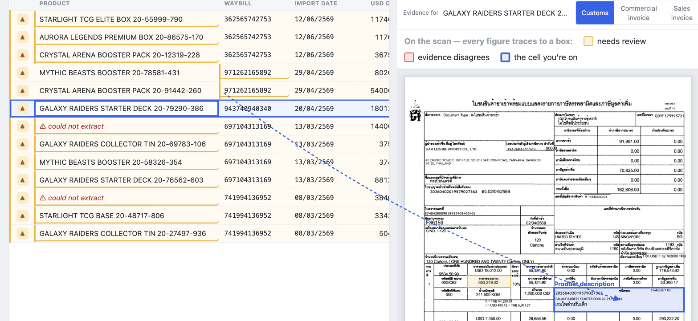
Task: Click the yellow highlighted 653,249.02 box on the scan
Action: 489,281
